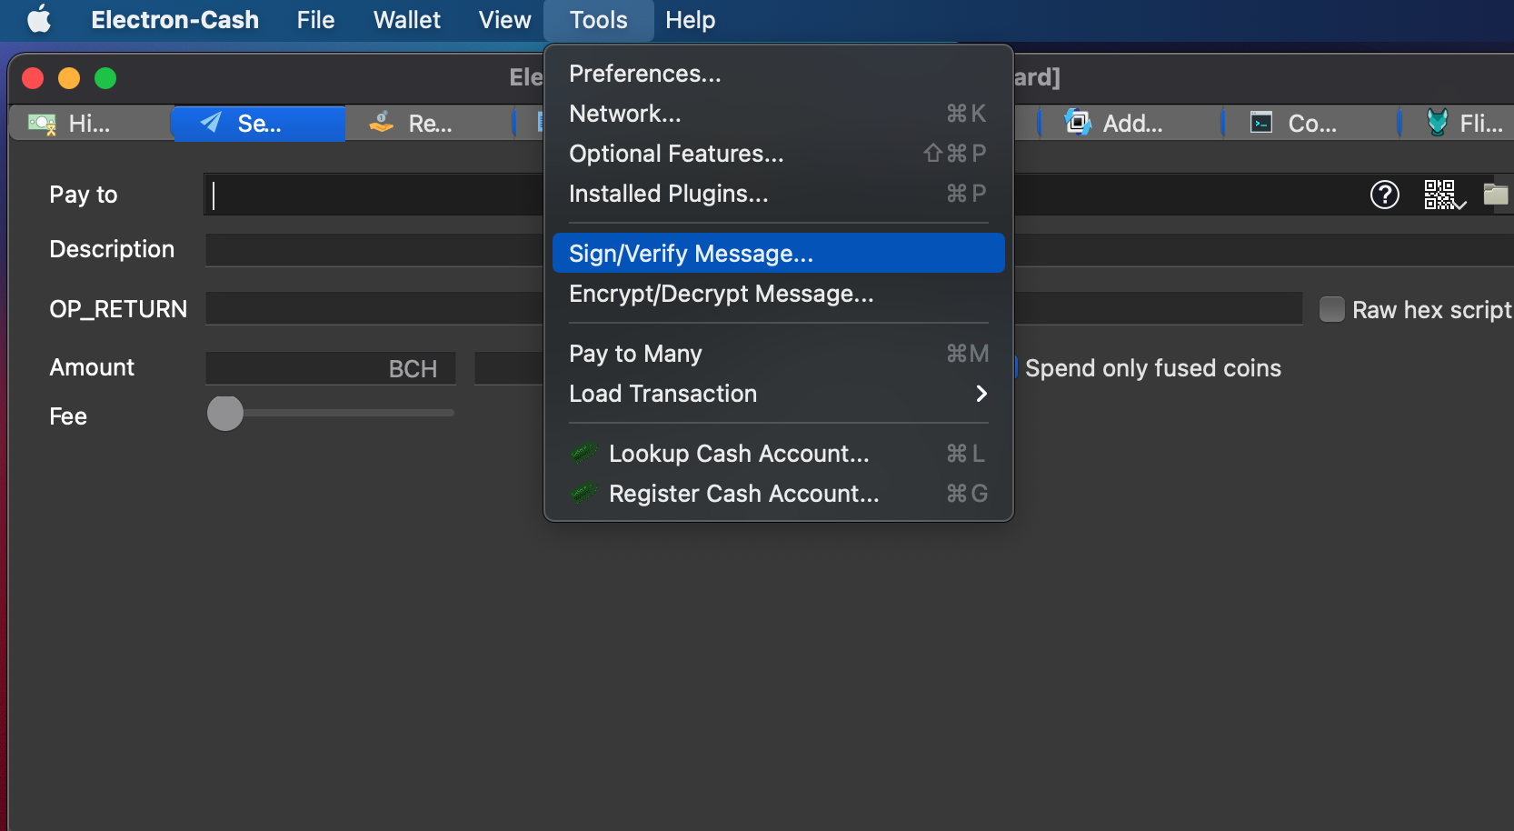
Task: Click the folder icon in Pay to field
Action: tap(1496, 194)
